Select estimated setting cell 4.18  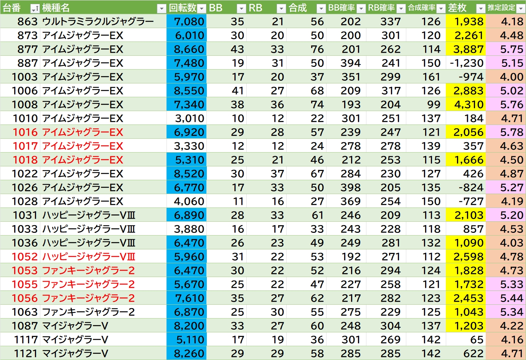pyautogui.click(x=506, y=22)
